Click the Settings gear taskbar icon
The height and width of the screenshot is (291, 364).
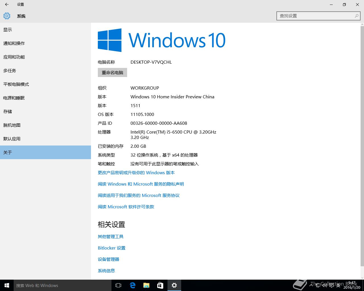click(x=174, y=285)
